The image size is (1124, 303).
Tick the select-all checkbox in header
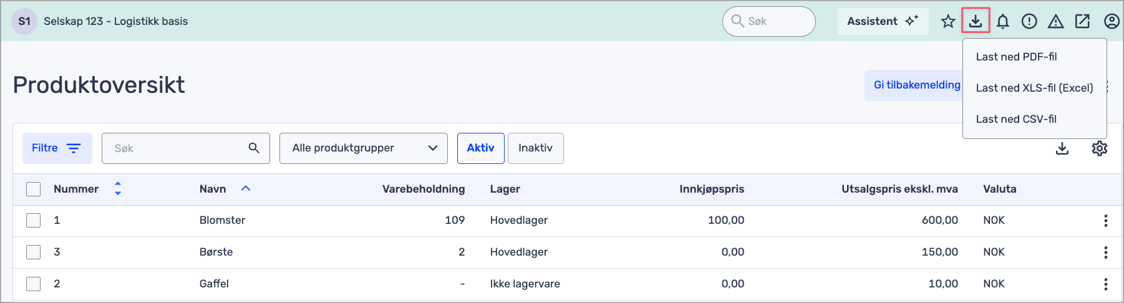tap(34, 189)
